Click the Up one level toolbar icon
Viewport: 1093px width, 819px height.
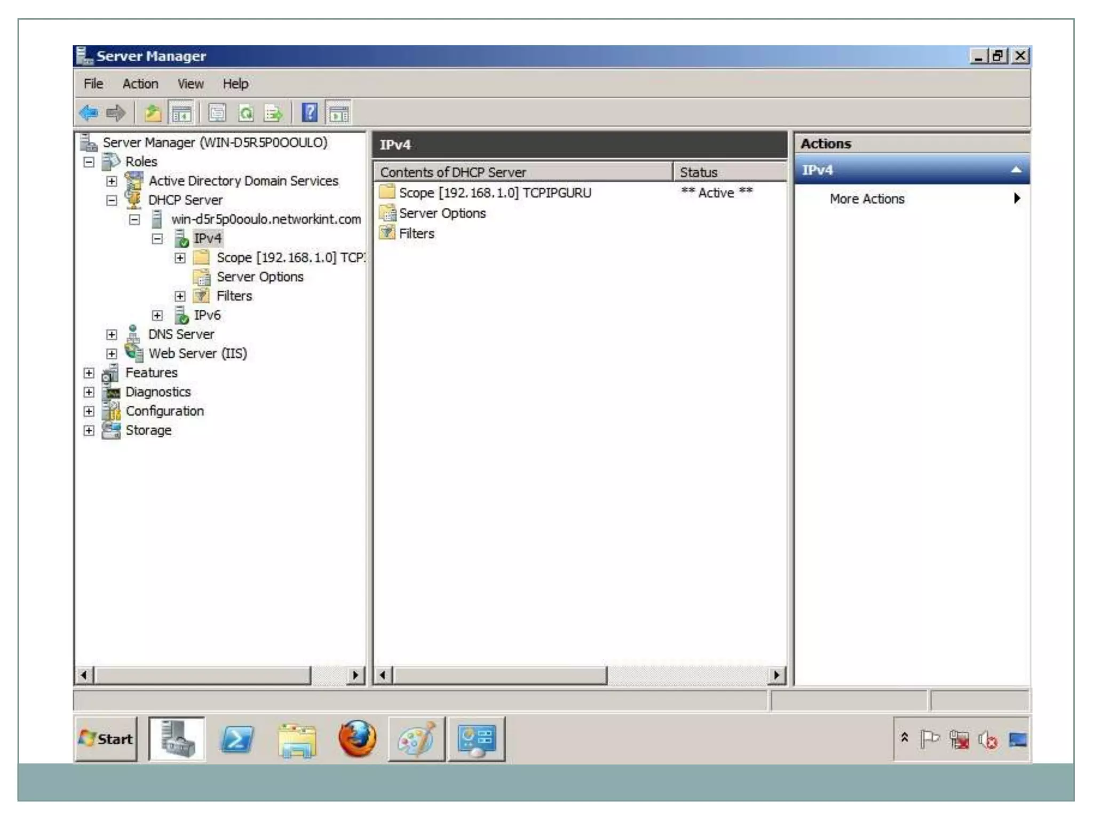[x=153, y=113]
